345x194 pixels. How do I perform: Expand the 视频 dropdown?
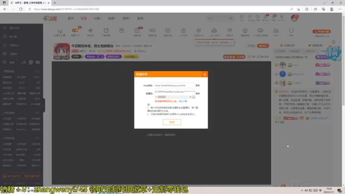(112, 18)
